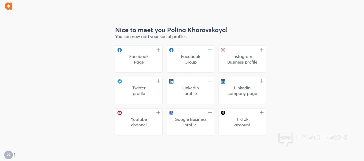Add a Facebook Page card
This screenshot has width=364, height=161.
tap(139, 59)
